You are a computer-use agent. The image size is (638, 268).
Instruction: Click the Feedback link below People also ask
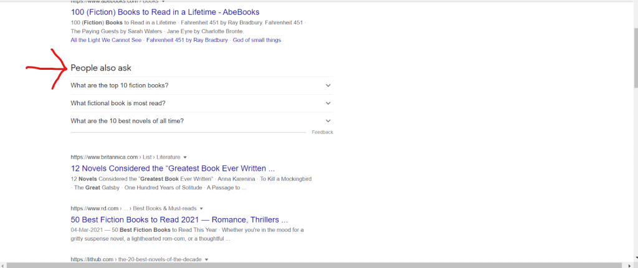[x=322, y=132]
